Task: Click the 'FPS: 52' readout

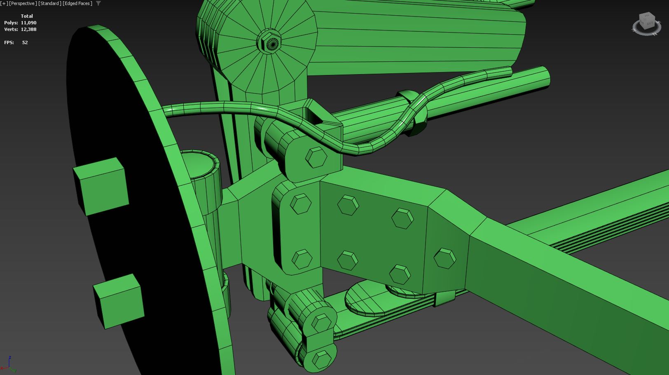Action: pyautogui.click(x=16, y=42)
